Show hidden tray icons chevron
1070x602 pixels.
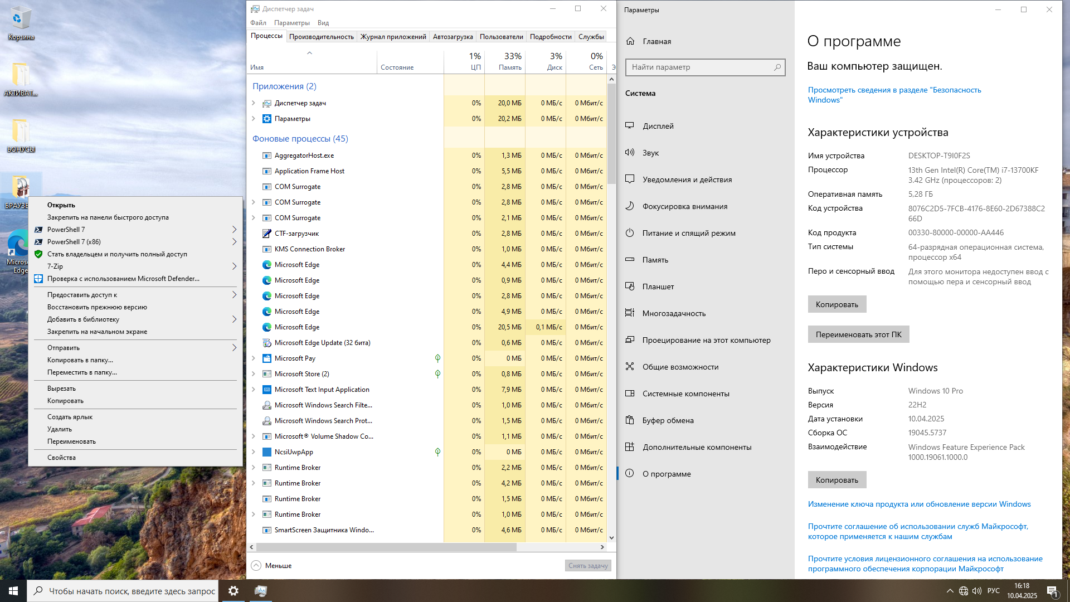(x=950, y=591)
